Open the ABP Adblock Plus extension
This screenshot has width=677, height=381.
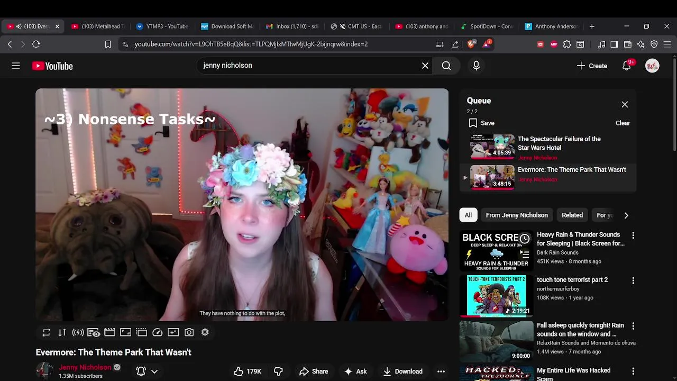554,44
